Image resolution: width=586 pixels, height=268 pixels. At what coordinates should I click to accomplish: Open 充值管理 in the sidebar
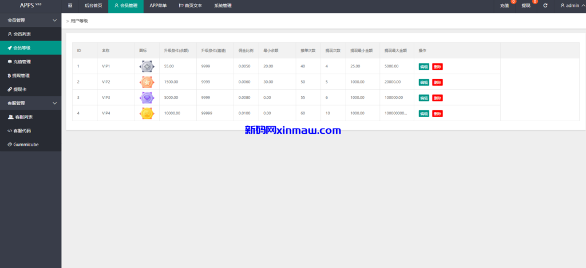[31, 62]
